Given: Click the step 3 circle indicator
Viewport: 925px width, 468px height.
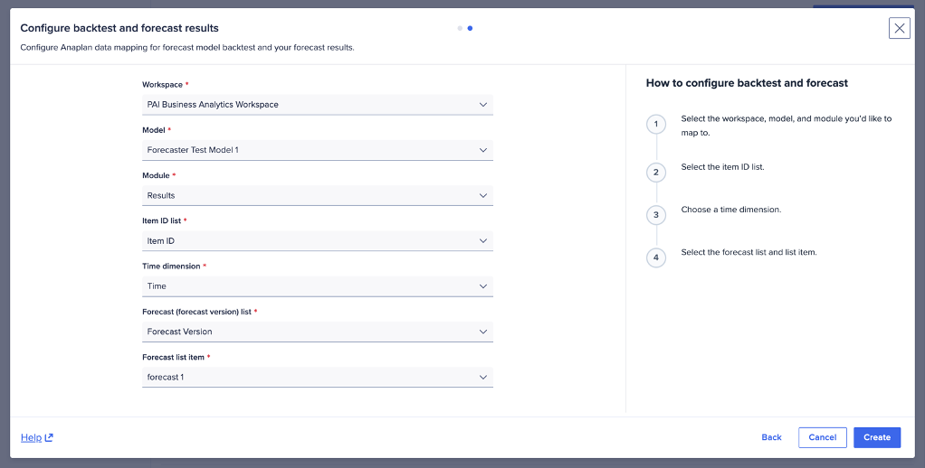Looking at the screenshot, I should 655,214.
